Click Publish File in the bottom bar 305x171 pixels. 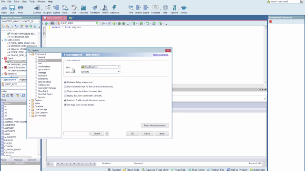tap(215, 170)
